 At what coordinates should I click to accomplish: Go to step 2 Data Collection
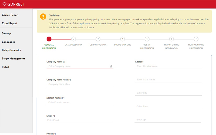(x=73, y=39)
